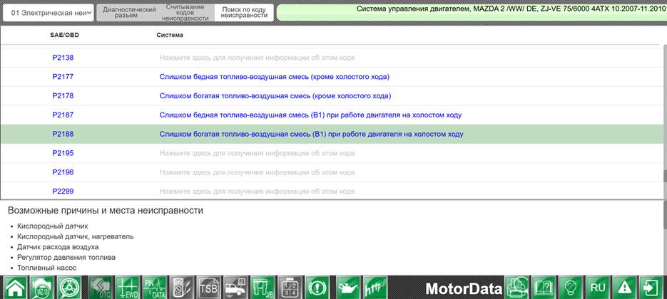Click the exit door icon
This screenshot has height=299, width=667.
(651, 287)
